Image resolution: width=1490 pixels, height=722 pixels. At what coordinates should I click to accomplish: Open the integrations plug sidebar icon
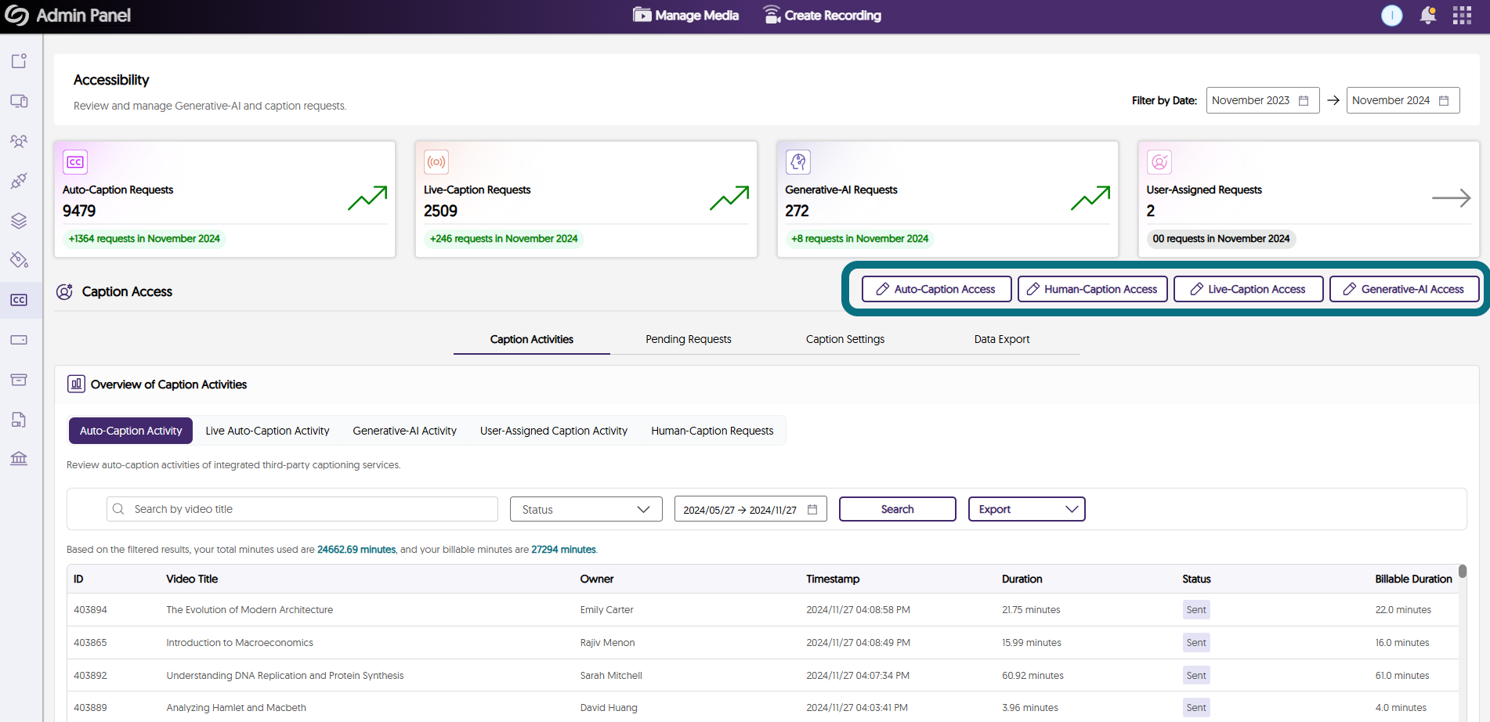[19, 181]
